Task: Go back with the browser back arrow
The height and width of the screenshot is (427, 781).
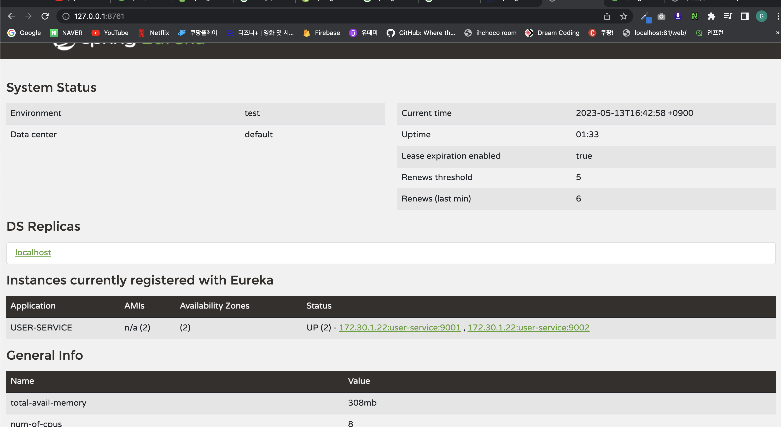Action: tap(11, 16)
